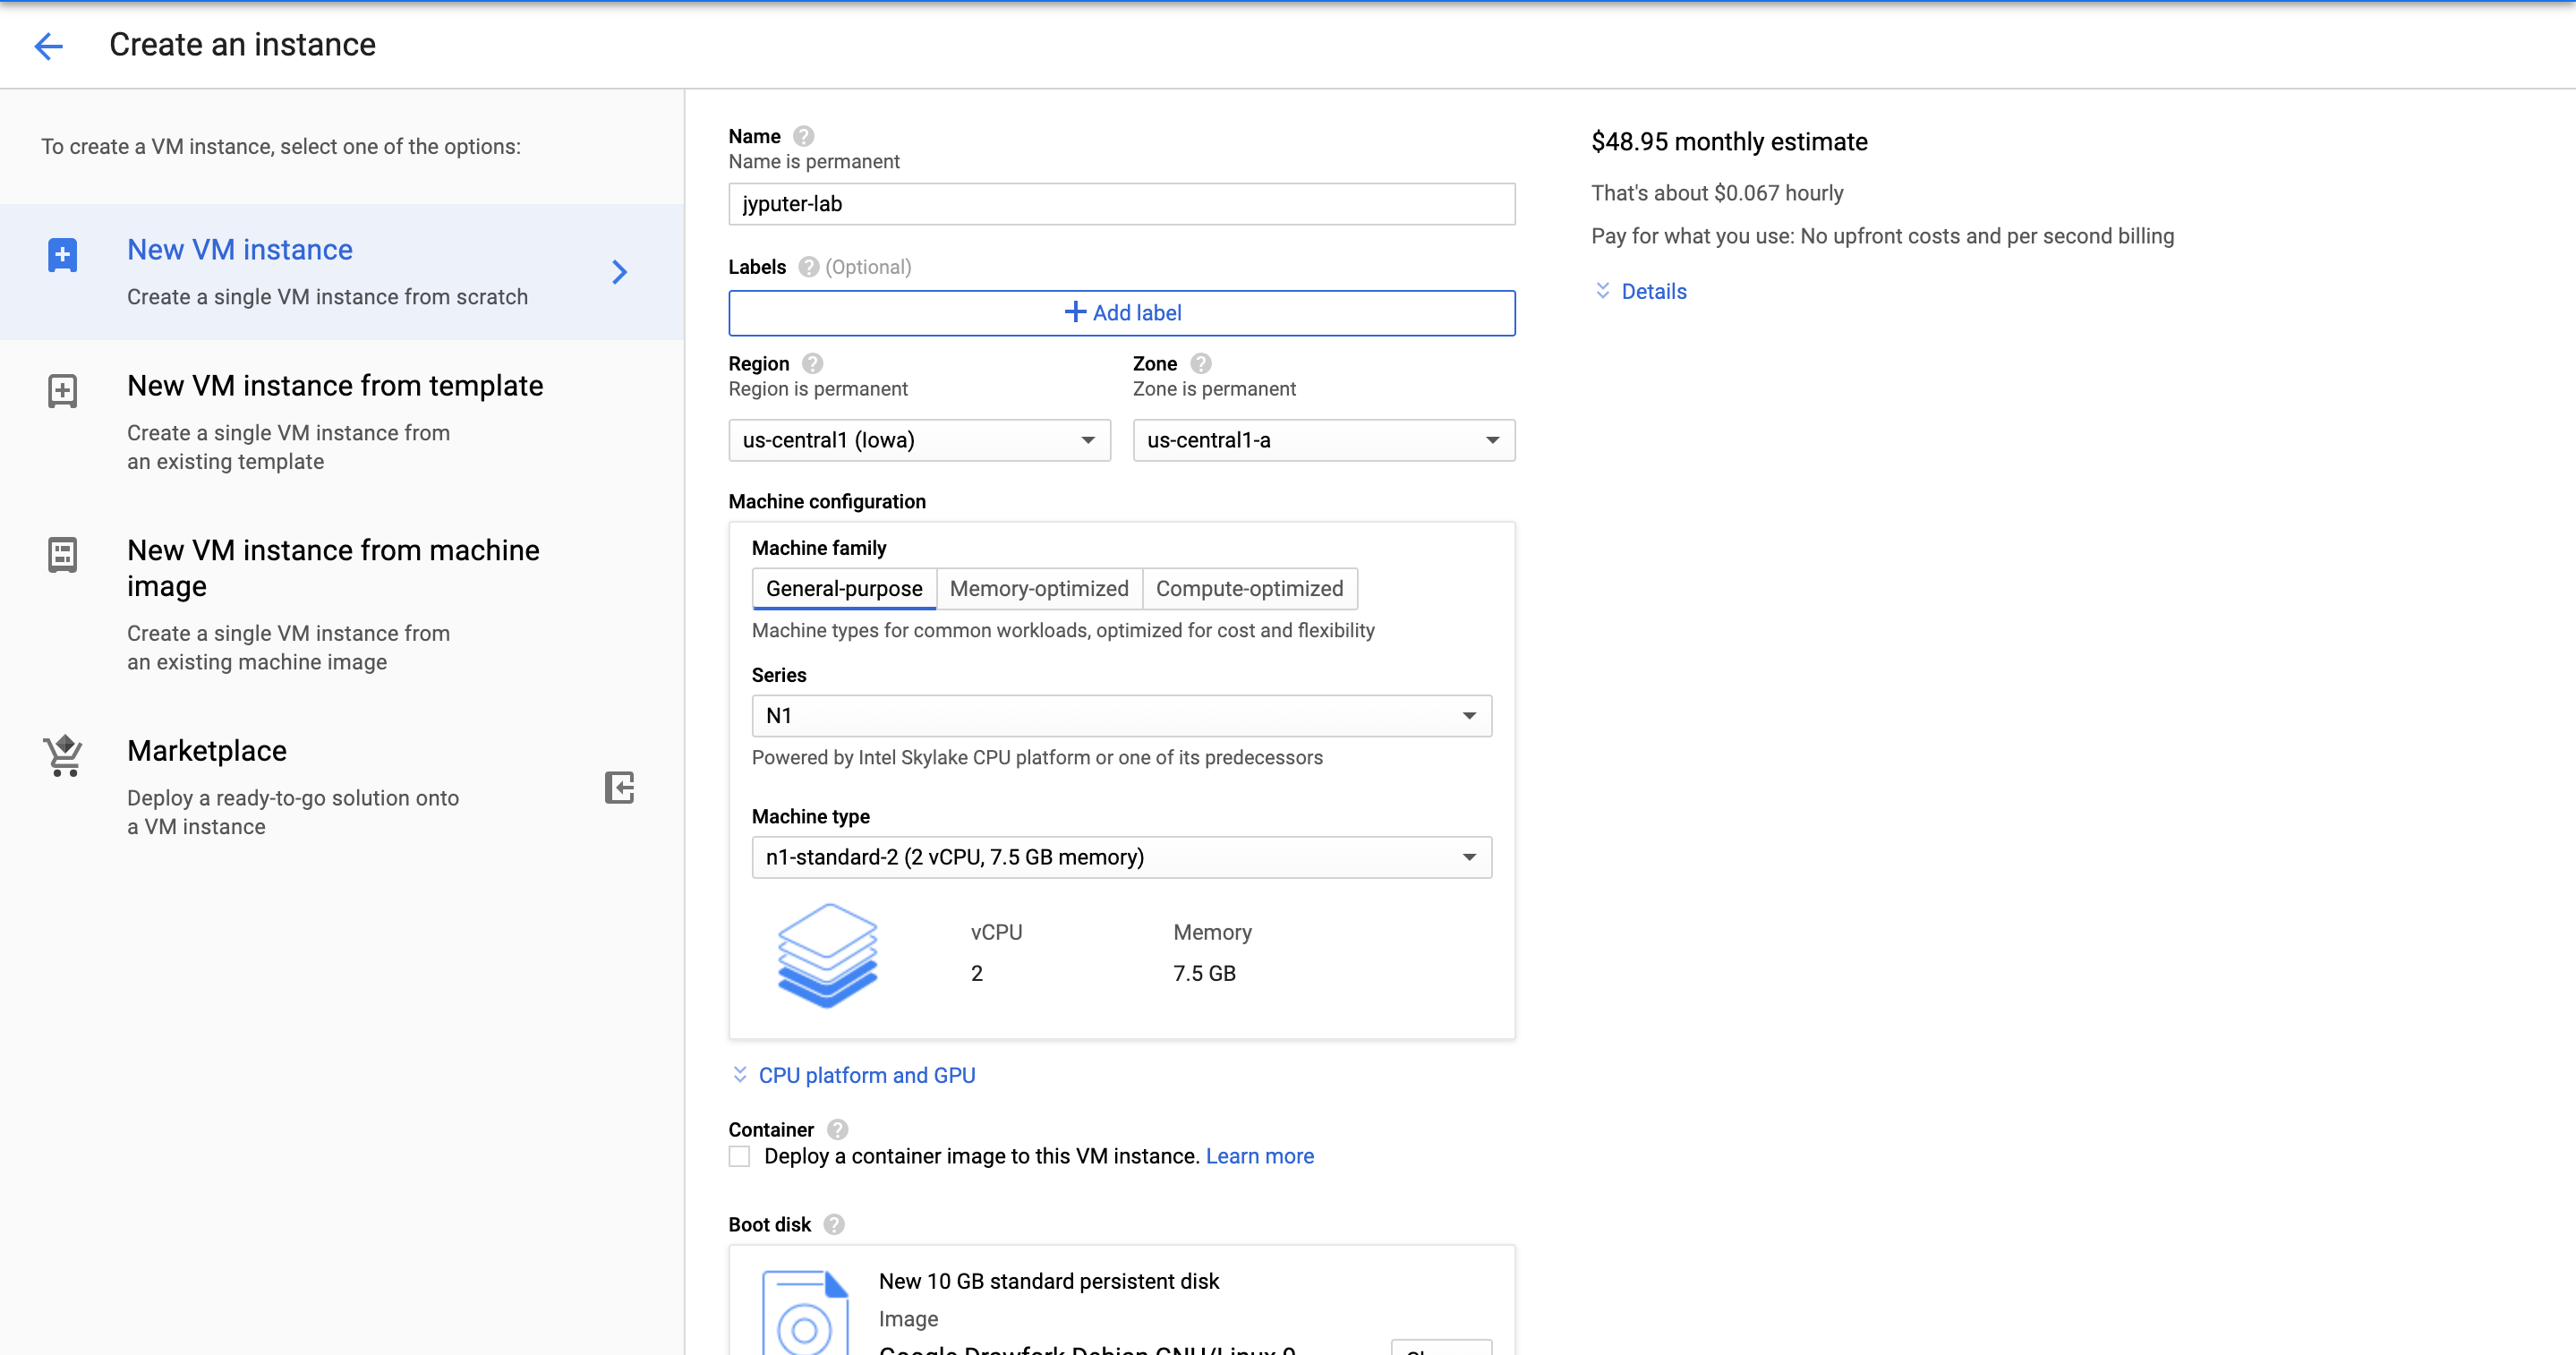Click the Add label button

point(1121,312)
